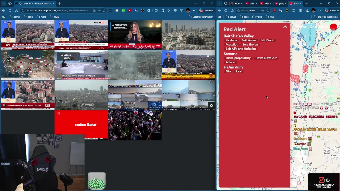Click Beit Alfa and Heftziba entry
Viewport: 340px width, 191px height.
click(241, 49)
